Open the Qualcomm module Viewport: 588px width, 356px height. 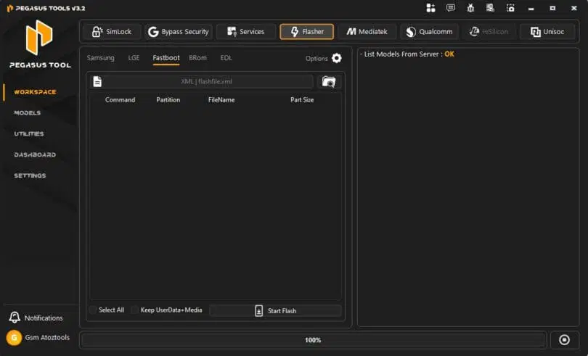pos(429,32)
